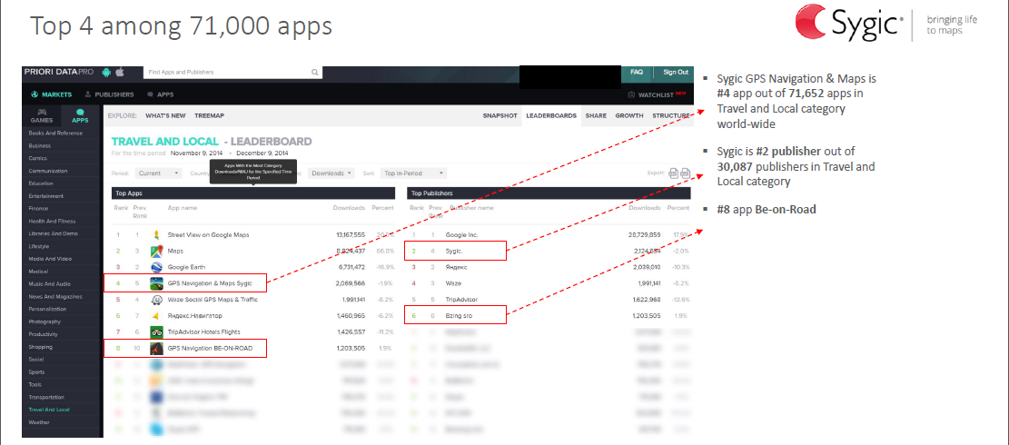The image size is (1009, 445).
Task: Open the Watchlist
Action: coord(657,94)
